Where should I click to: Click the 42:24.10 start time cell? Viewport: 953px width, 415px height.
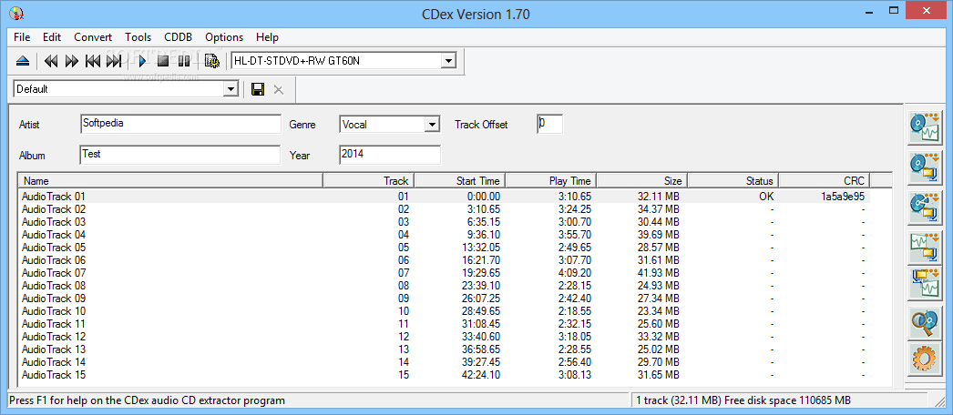(x=479, y=375)
